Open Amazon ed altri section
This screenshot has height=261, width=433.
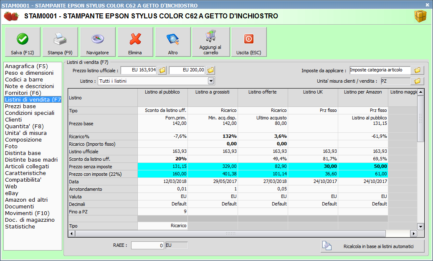tap(26, 200)
